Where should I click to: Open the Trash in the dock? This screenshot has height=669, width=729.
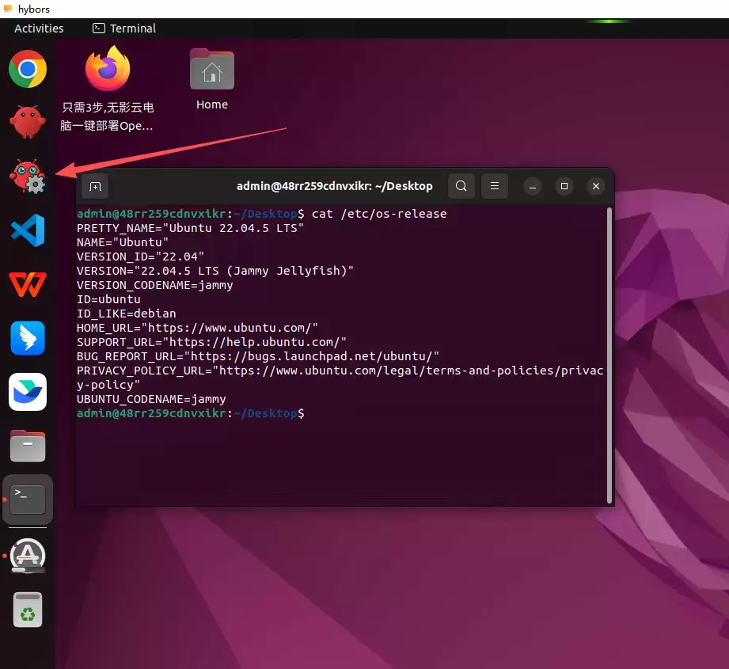(x=28, y=610)
